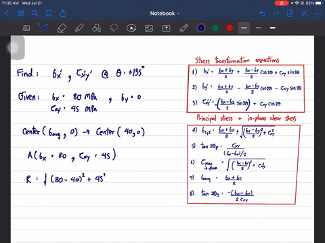Select the first highlighted stroke thickness
Screen dimensions: 325x243
coord(244,28)
